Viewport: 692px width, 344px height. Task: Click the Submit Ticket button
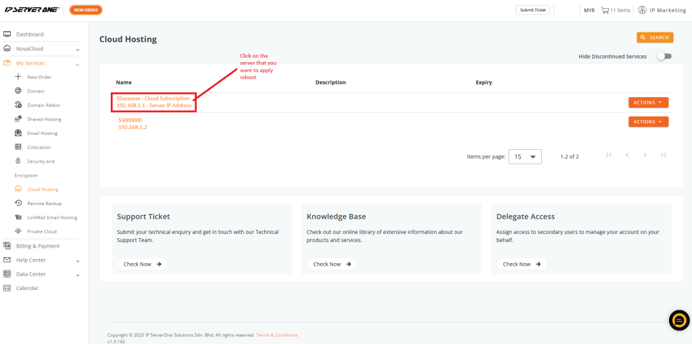[533, 10]
